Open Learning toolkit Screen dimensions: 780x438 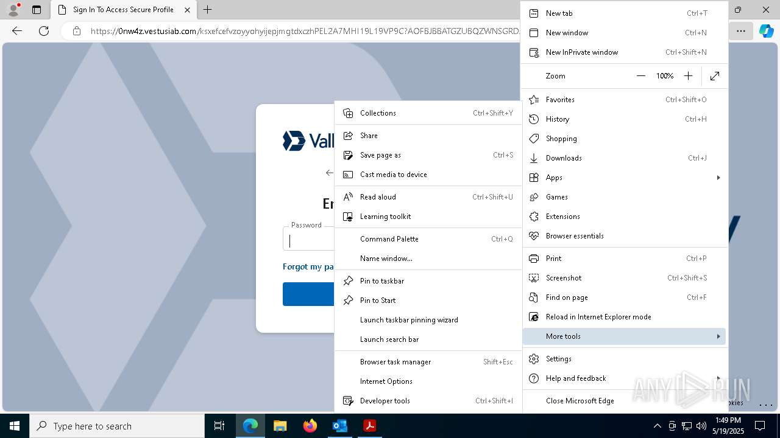tap(428, 217)
